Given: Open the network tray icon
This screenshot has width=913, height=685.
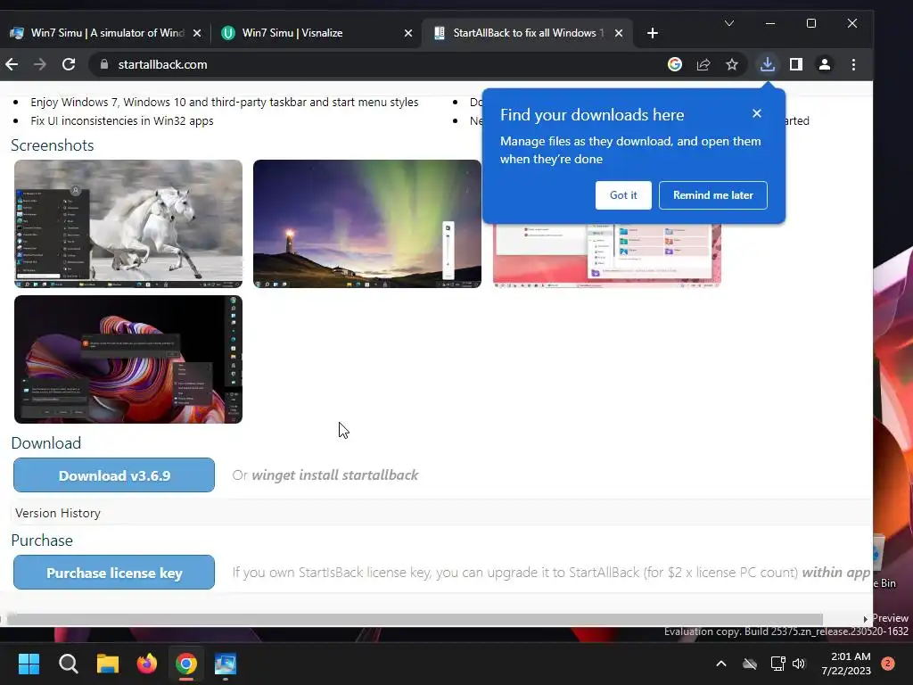Looking at the screenshot, I should click(x=777, y=664).
